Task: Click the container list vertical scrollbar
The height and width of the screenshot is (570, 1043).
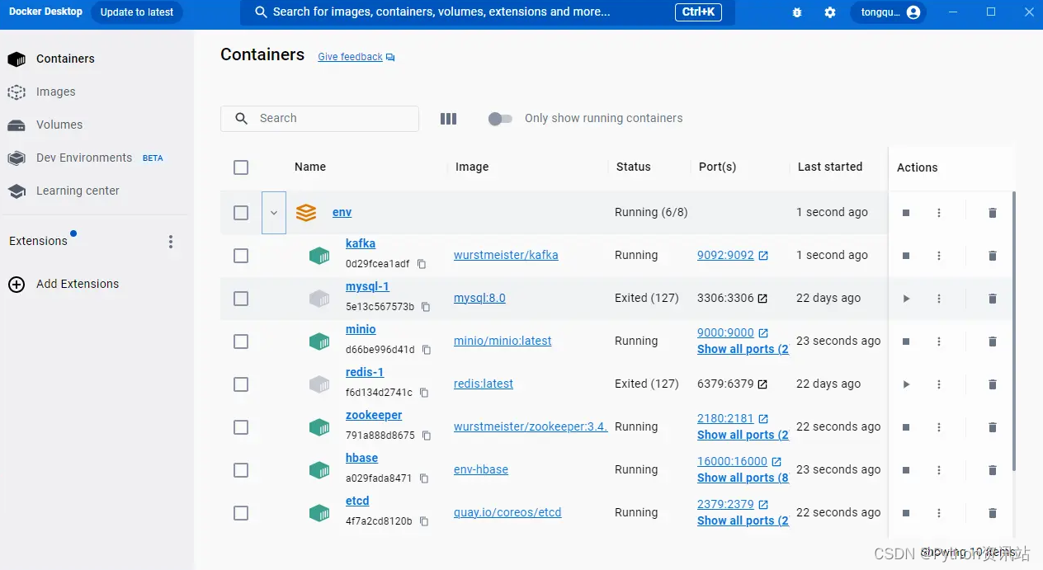Action: [1013, 330]
